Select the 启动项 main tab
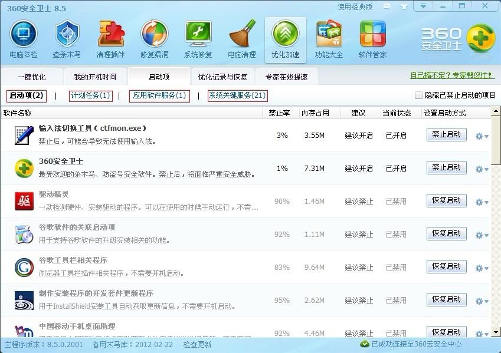 (x=159, y=77)
